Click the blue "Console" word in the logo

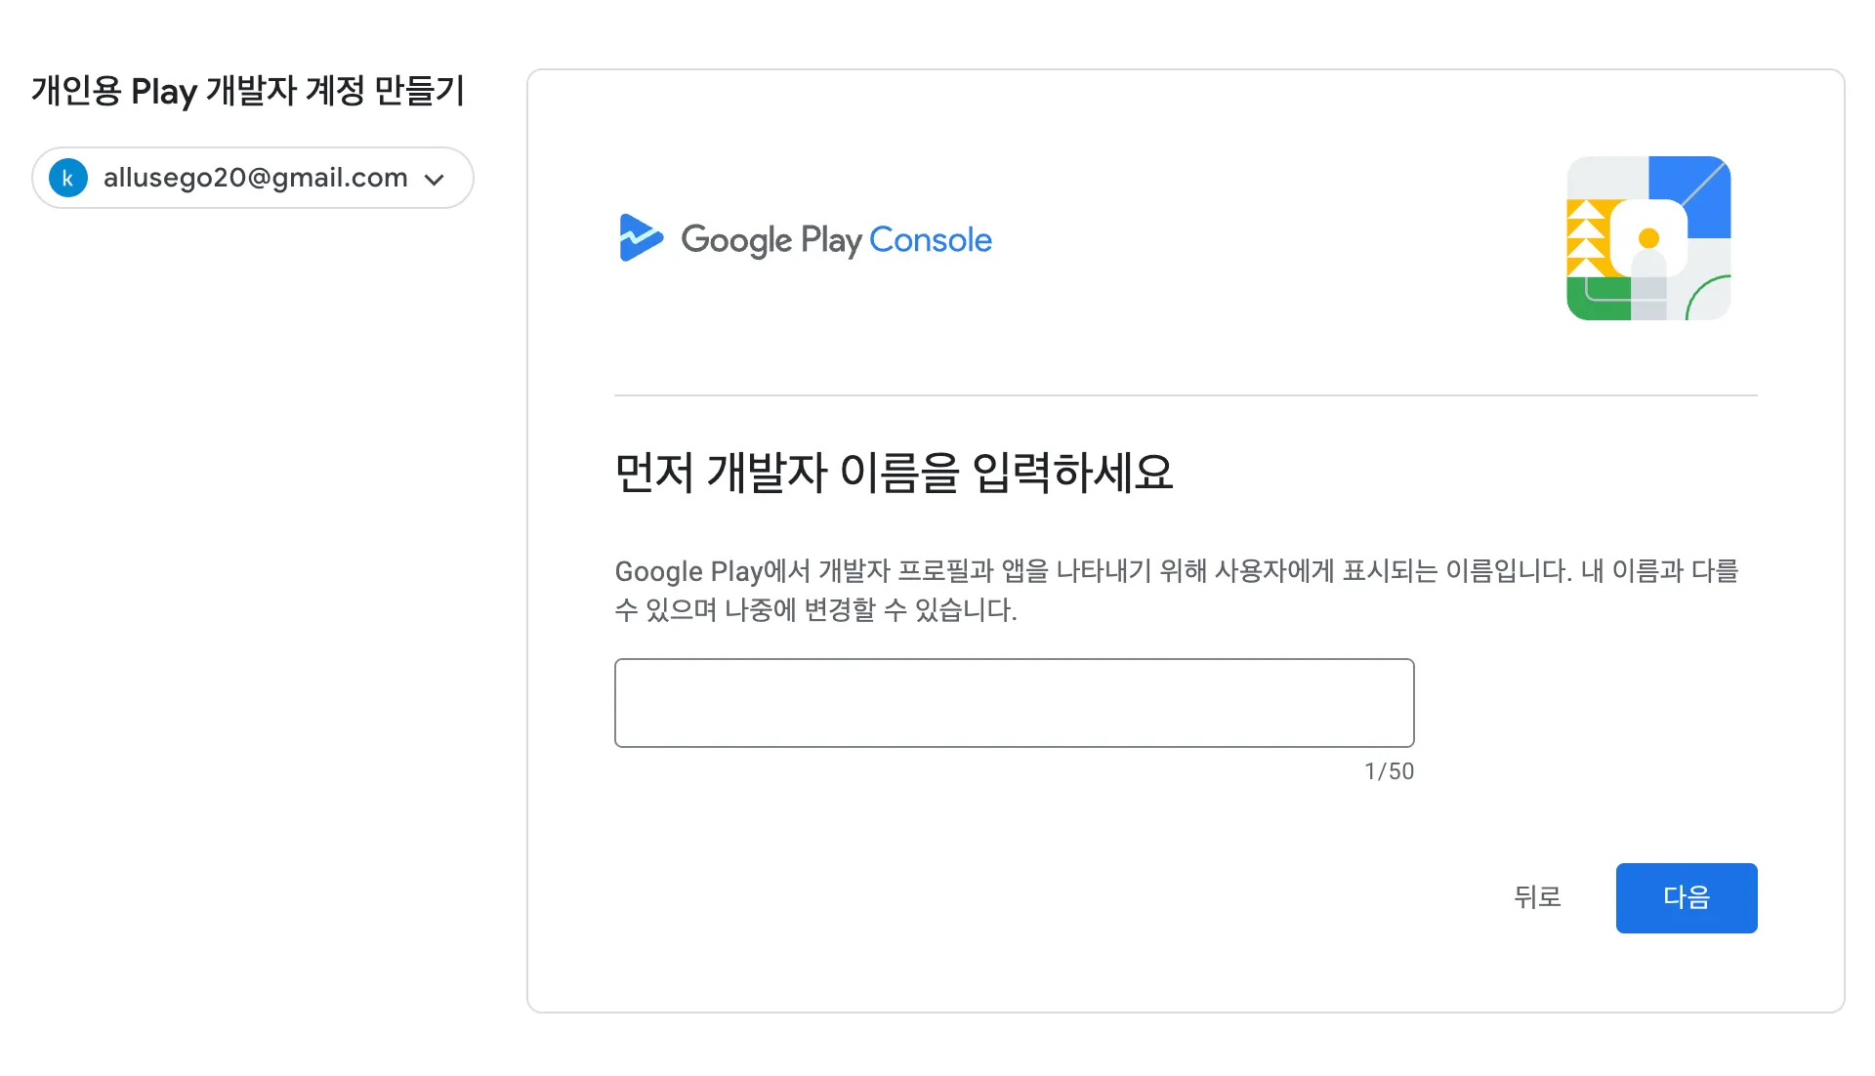click(x=930, y=240)
